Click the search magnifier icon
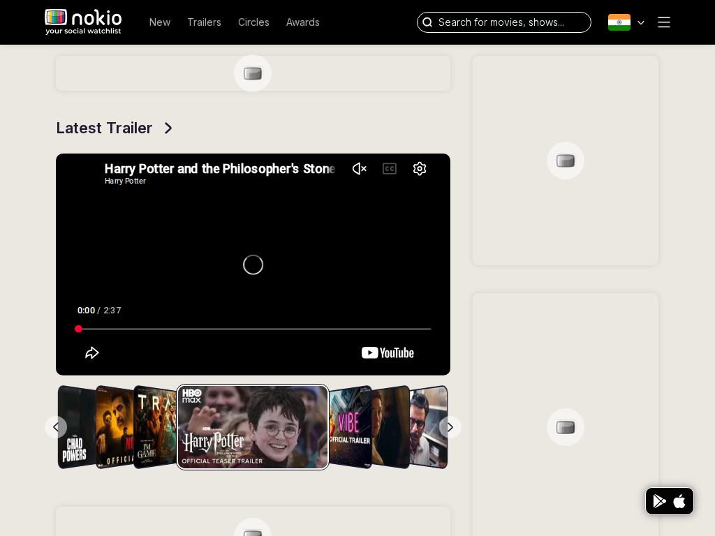Viewport: 715px width, 536px height. tap(427, 22)
